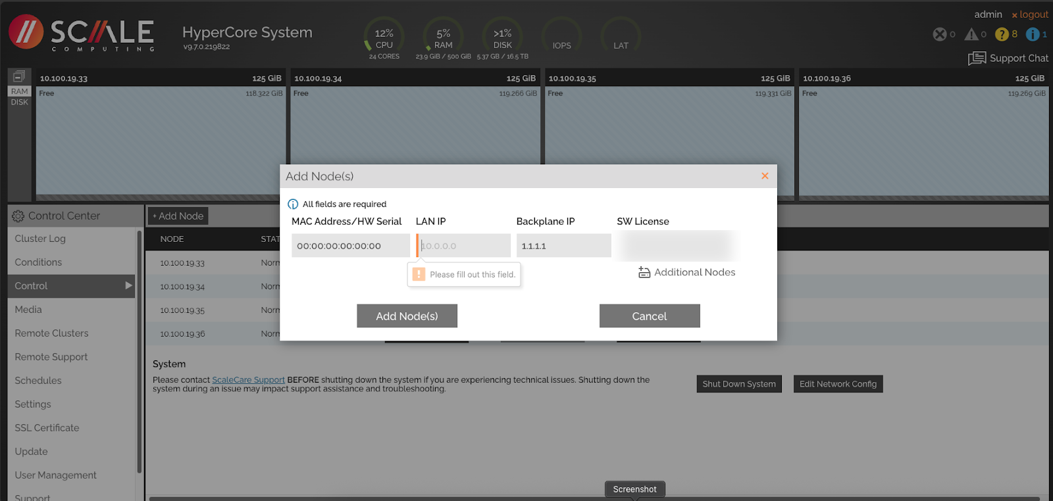Open the LAT latency gauge
1053x501 pixels.
pos(621,37)
